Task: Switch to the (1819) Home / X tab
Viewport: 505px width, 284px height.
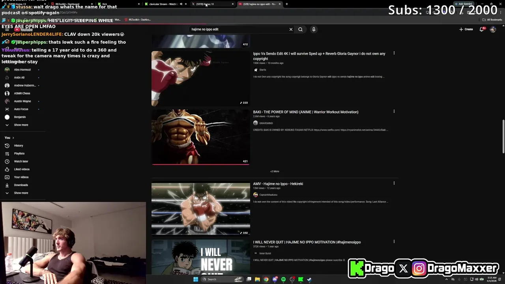Action: click(x=211, y=4)
